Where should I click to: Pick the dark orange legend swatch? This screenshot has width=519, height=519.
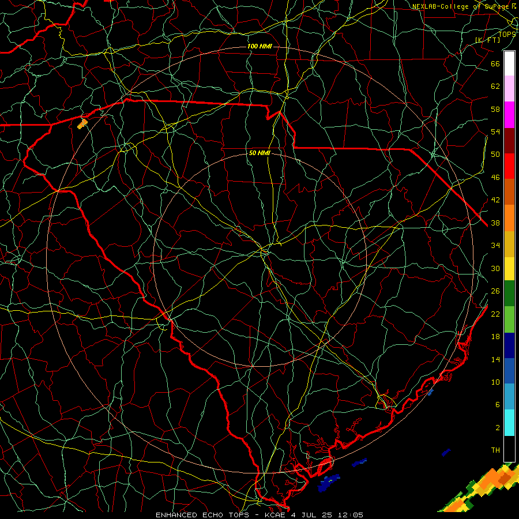(509, 192)
